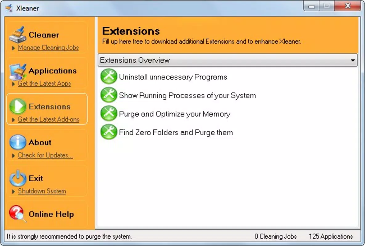Open the Cleaner section

44,35
